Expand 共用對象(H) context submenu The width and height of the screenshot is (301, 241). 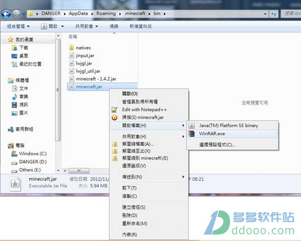coord(149,137)
